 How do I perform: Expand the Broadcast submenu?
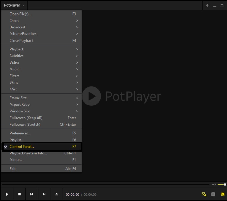(x=42, y=27)
